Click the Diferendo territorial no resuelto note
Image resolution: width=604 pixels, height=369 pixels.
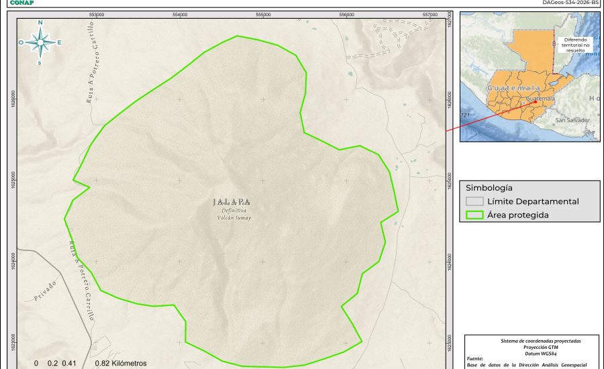click(575, 45)
